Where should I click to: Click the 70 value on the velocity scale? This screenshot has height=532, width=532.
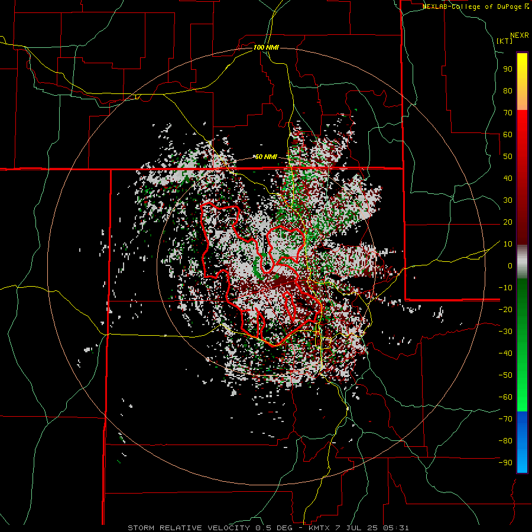pos(508,113)
